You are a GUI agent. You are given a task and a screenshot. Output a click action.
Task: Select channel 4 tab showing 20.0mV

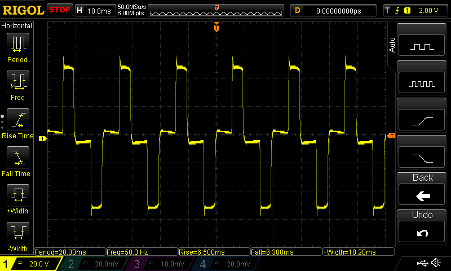click(225, 264)
